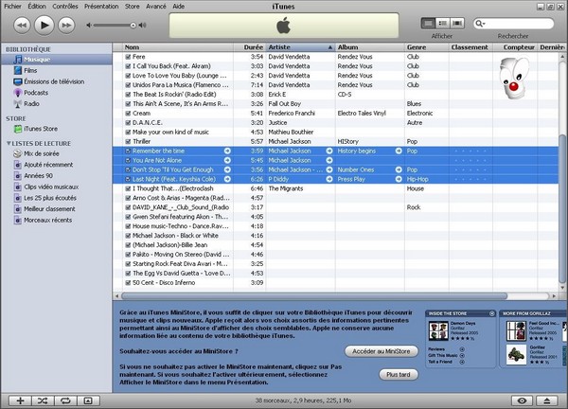Sort by the Compteur column header
Screen dimensions: 568x409
515,47
